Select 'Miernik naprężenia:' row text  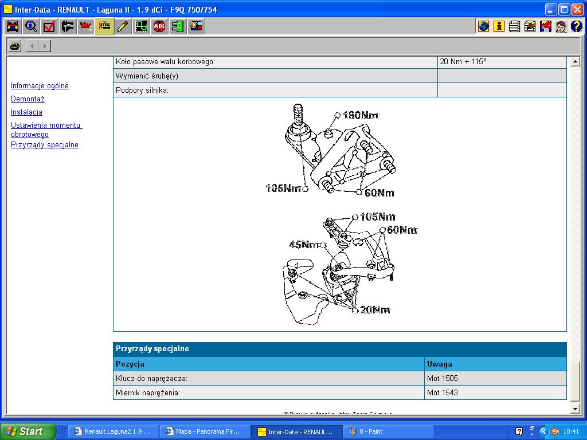(148, 393)
